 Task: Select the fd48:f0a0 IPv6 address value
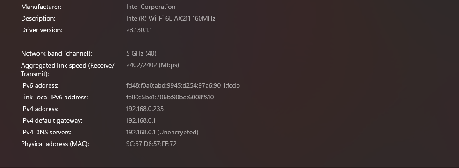(183, 85)
